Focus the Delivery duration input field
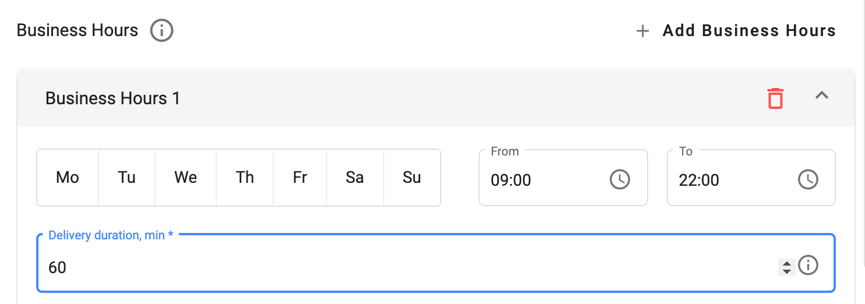The height and width of the screenshot is (304, 865). [x=408, y=267]
